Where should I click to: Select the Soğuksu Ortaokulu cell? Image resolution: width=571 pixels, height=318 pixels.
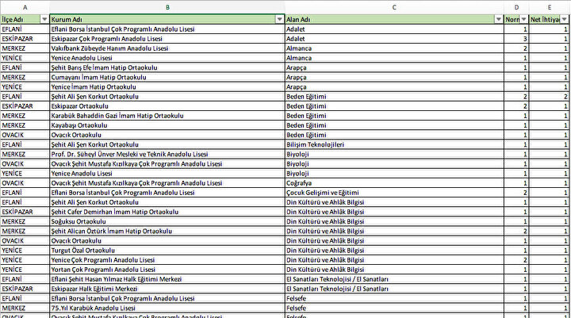78,221
